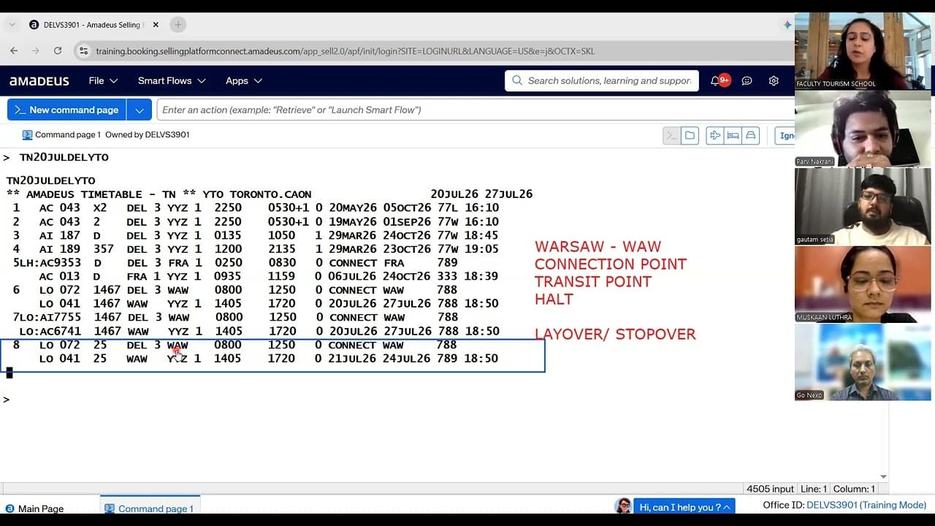The width and height of the screenshot is (935, 526).
Task: Select timetable line 1 AC 043 X2
Action: (x=256, y=208)
